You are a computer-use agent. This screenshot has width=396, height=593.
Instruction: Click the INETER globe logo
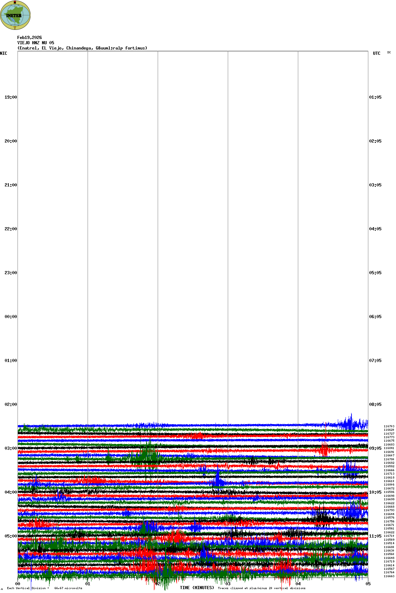pyautogui.click(x=15, y=15)
